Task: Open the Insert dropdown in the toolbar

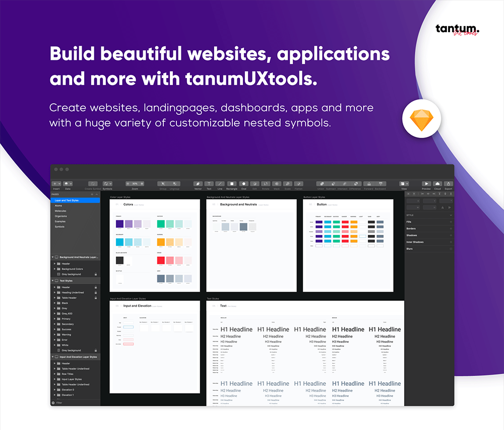Action: pos(56,184)
